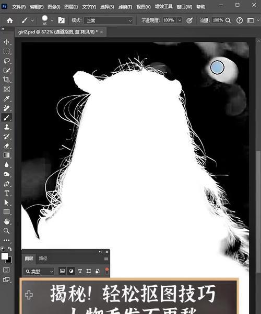The height and width of the screenshot is (314, 261).
Task: Click the white foreground color swatch
Action: point(4,256)
